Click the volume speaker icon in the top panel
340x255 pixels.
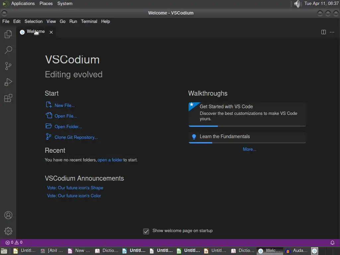[x=298, y=4]
